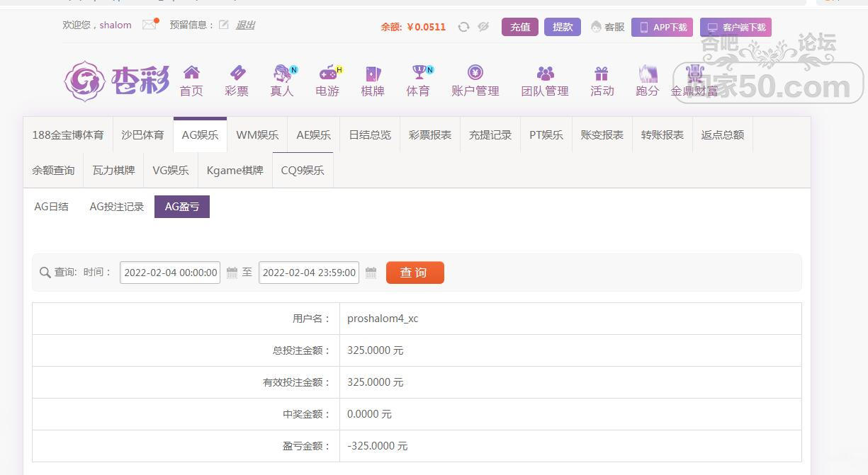Switch to AG盈亏 sub-tab
Viewport: 868px width, 475px height.
[x=182, y=207]
